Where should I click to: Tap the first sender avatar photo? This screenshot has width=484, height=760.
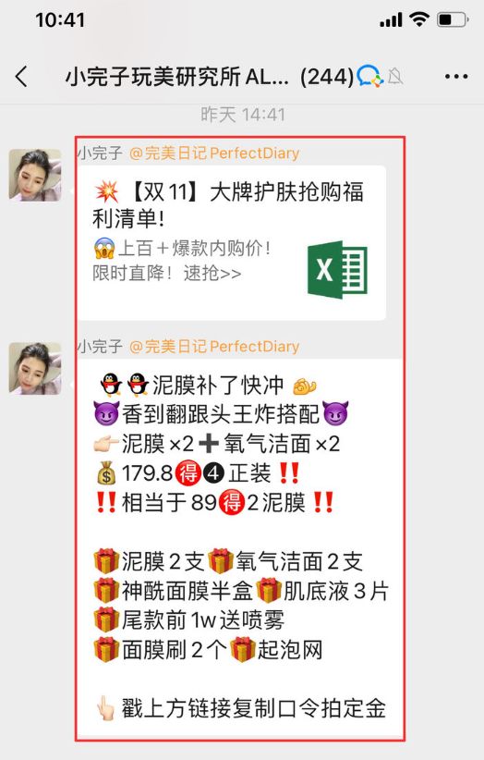tap(35, 175)
